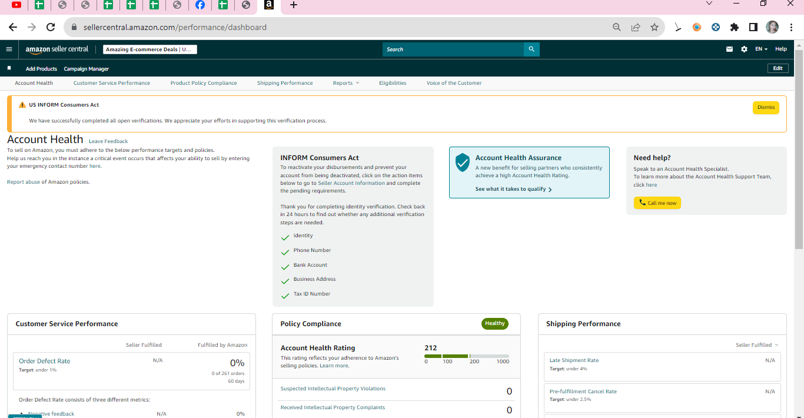
Task: Open Chrome's three-dot menu
Action: pos(792,27)
